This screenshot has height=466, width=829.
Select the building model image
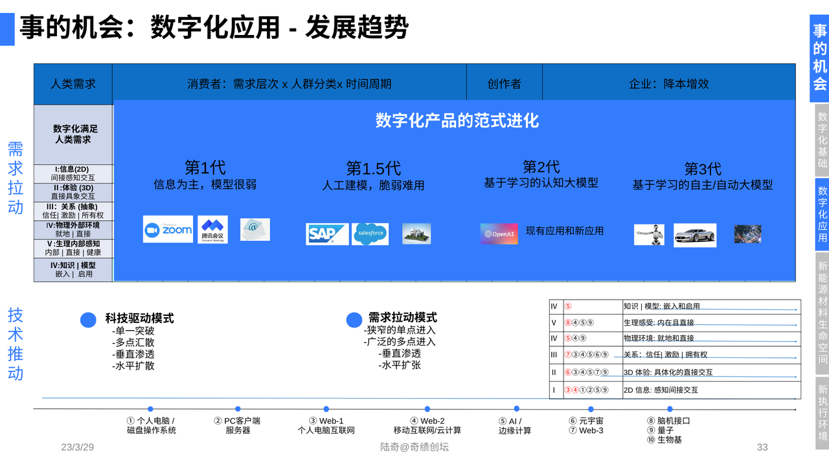pyautogui.click(x=416, y=234)
